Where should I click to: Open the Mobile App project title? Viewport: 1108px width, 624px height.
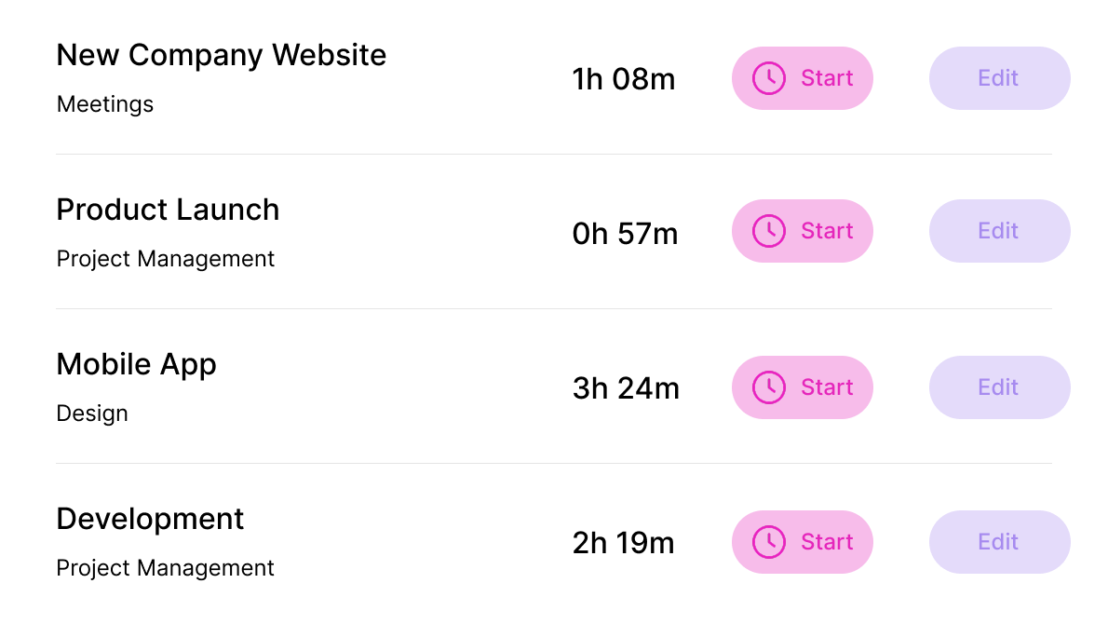coord(136,366)
